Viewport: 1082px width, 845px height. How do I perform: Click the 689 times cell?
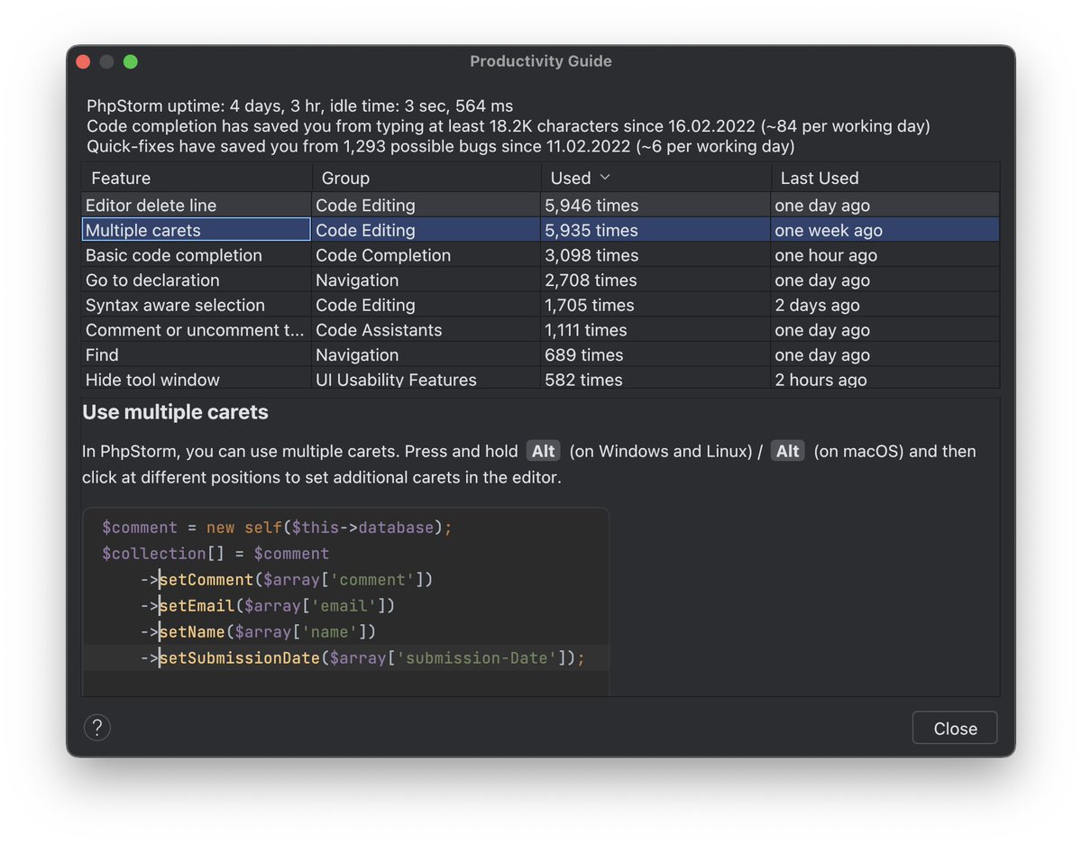[x=656, y=355]
